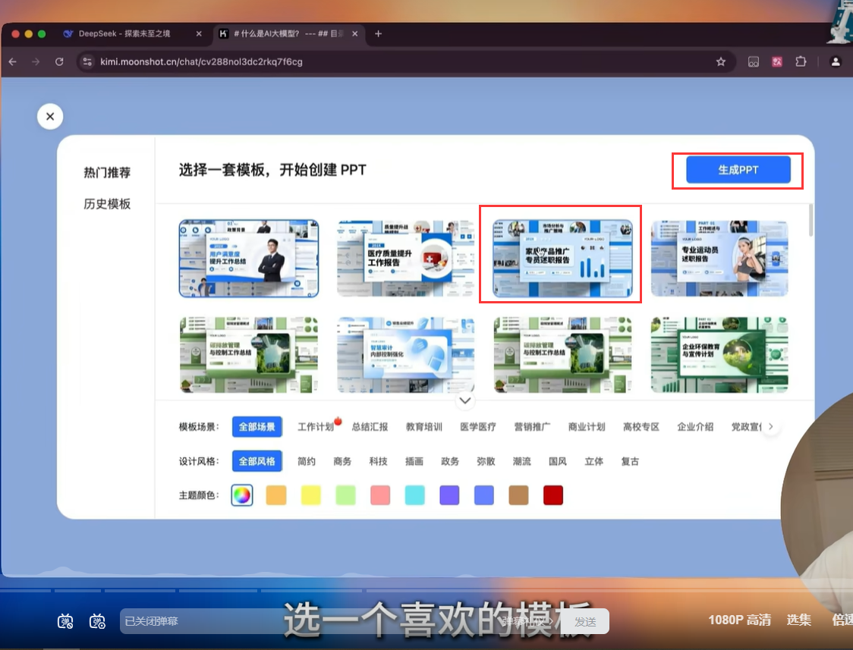853x650 pixels.
Task: Open the browser profile avatar
Action: [836, 62]
